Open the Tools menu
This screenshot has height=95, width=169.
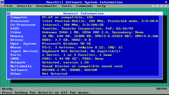pos(67,6)
